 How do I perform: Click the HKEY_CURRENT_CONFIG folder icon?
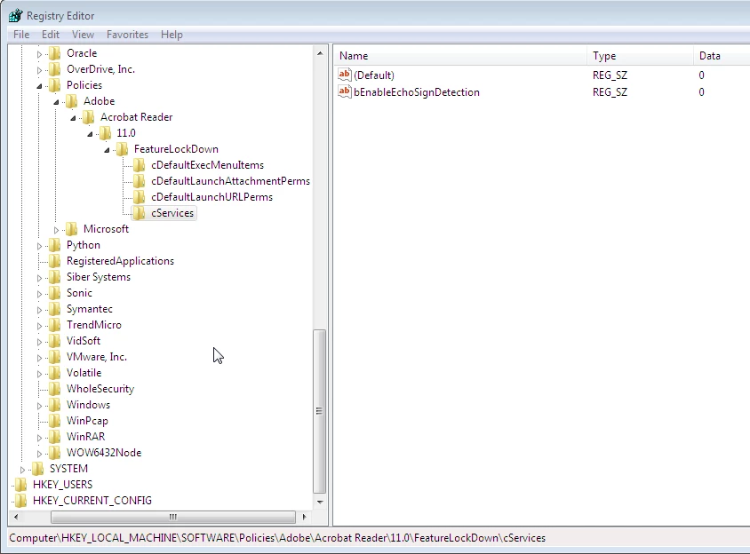(x=21, y=501)
